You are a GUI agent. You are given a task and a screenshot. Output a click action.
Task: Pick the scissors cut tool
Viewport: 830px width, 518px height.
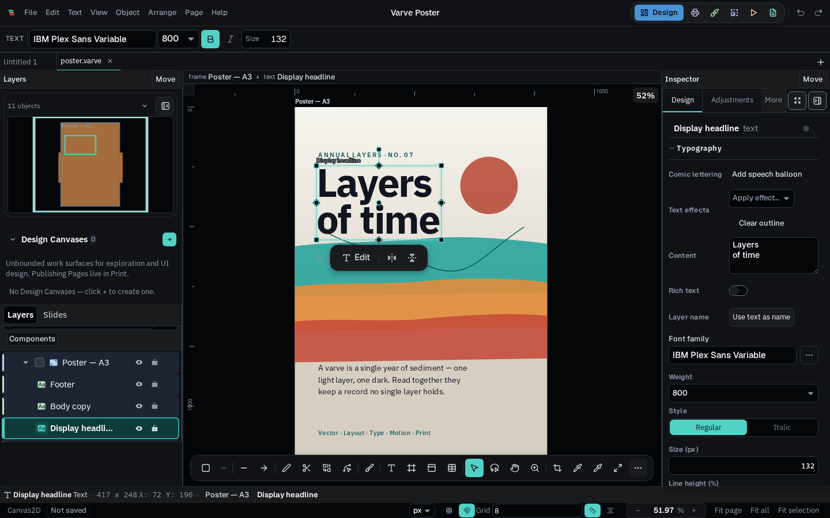pyautogui.click(x=307, y=468)
